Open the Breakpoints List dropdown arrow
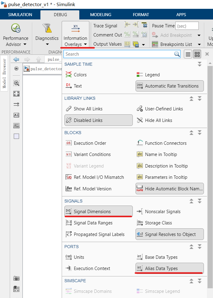Viewport: 213px width, 298px height. click(x=199, y=44)
